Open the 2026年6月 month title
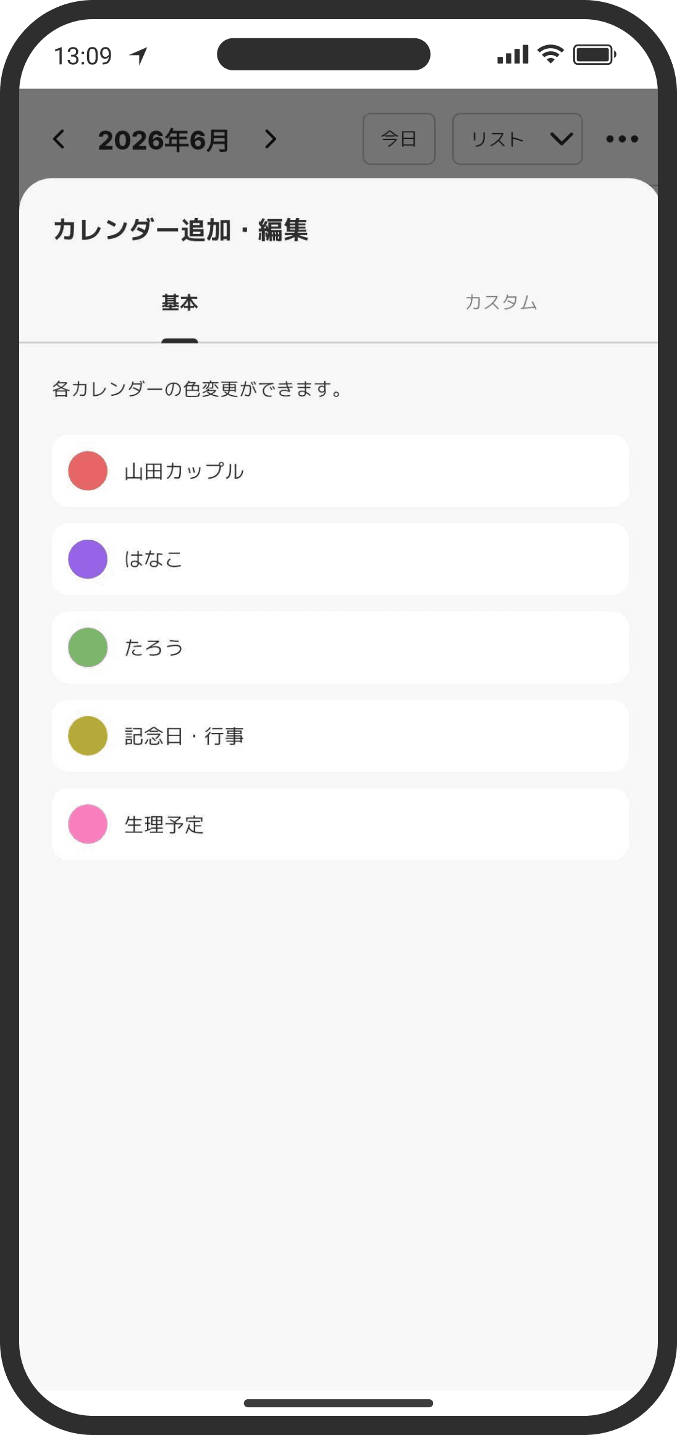The width and height of the screenshot is (677, 1435). pyautogui.click(x=164, y=140)
